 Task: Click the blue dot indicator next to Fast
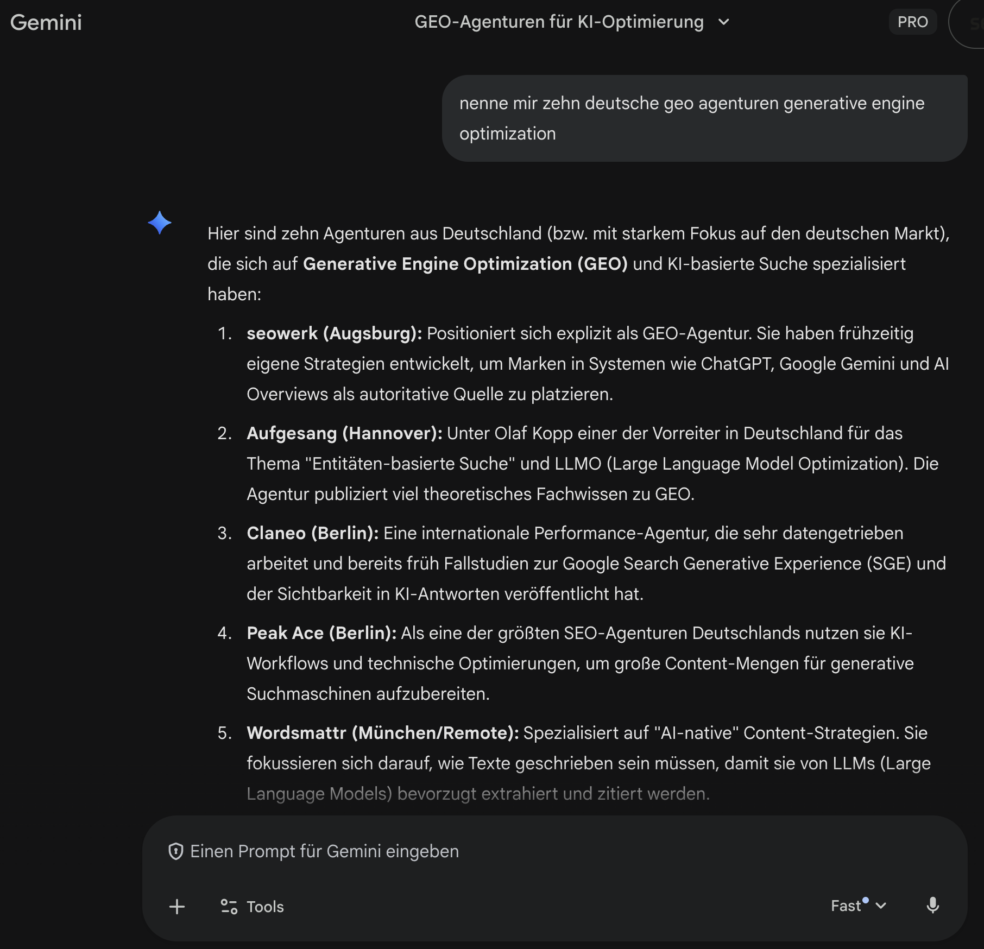pyautogui.click(x=865, y=899)
